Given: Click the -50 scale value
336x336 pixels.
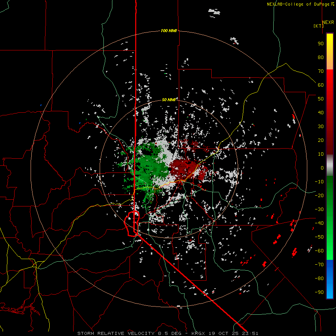Looking at the screenshot, I should tap(319, 237).
